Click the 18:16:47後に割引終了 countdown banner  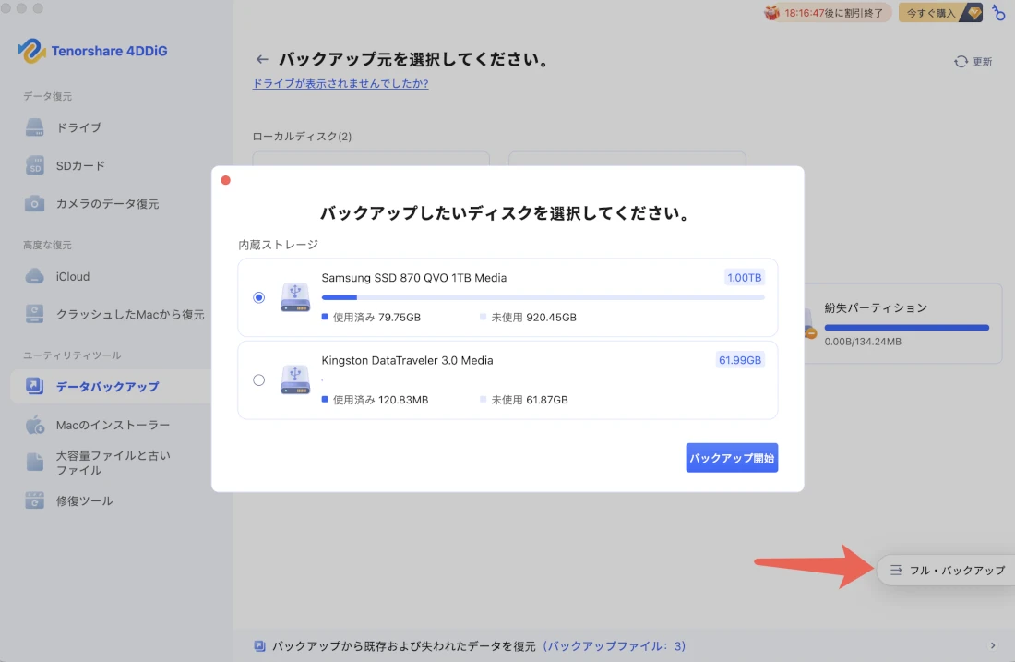tap(828, 12)
